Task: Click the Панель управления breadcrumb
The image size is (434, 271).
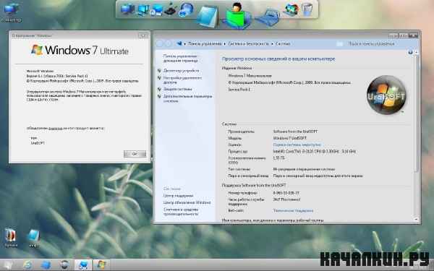Action: [x=205, y=43]
